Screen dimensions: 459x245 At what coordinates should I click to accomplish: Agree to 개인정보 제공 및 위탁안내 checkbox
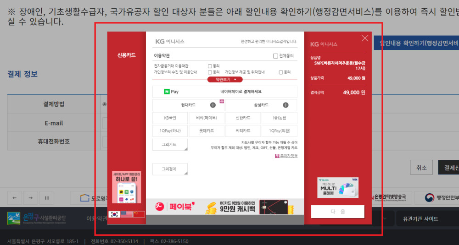(x=281, y=72)
